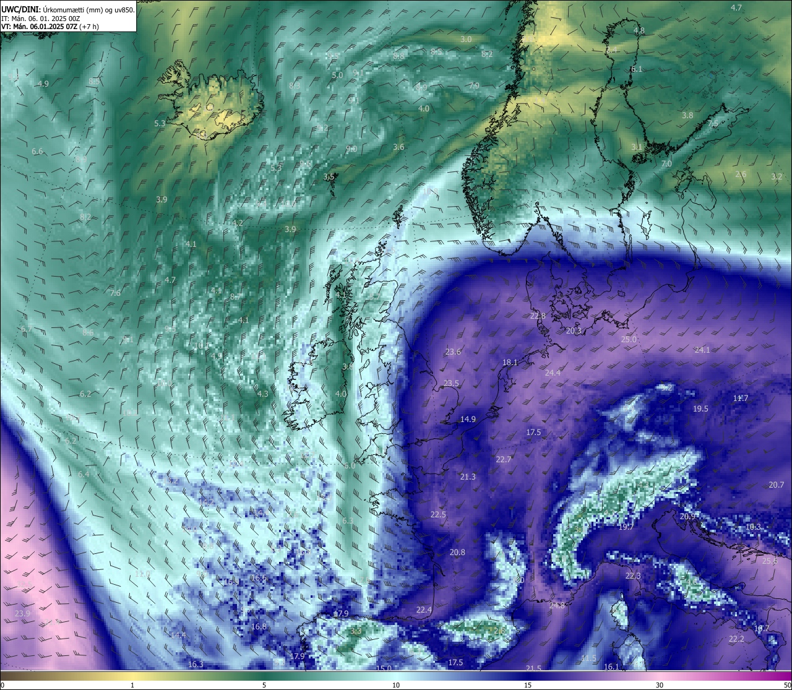Click the 18.1 value on the map
This screenshot has height=690, width=792.
[x=510, y=362]
